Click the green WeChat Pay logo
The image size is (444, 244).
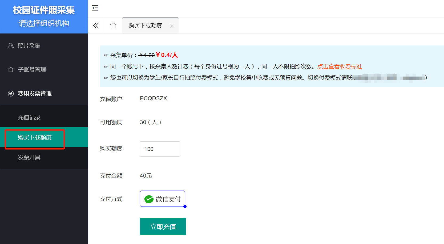pos(149,199)
